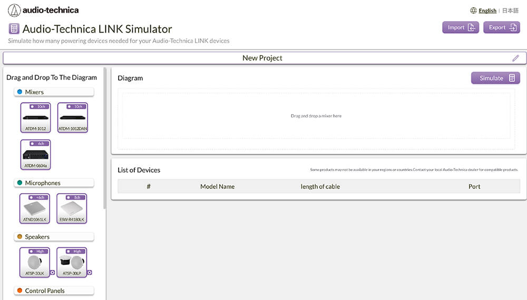Pick the ATDM-0604a mixer tile
Screen dimensions: 527x300
36,155
